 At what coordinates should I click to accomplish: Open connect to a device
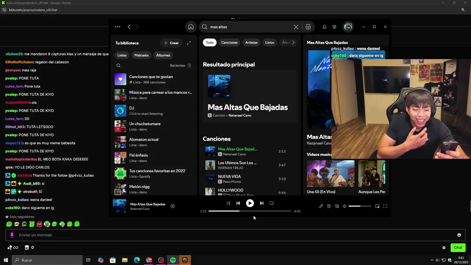337,206
